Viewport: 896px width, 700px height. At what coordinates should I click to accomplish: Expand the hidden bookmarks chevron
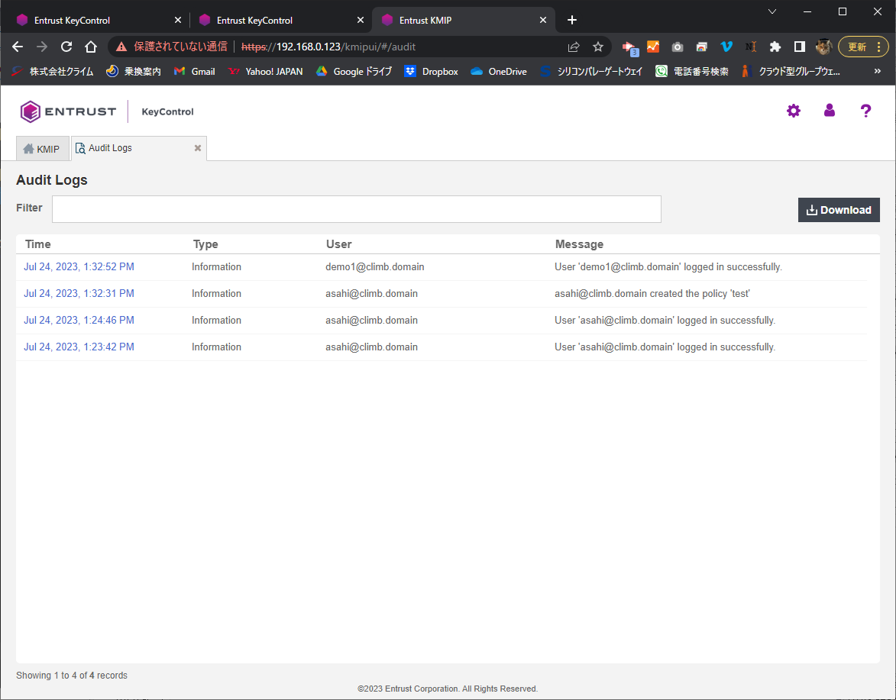tap(878, 71)
